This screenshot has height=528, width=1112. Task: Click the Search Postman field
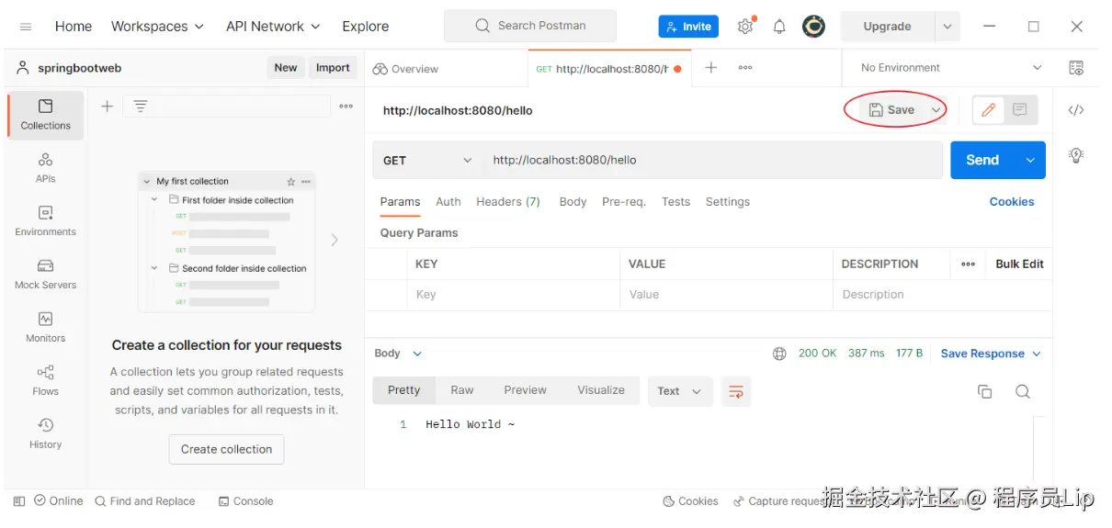[530, 26]
